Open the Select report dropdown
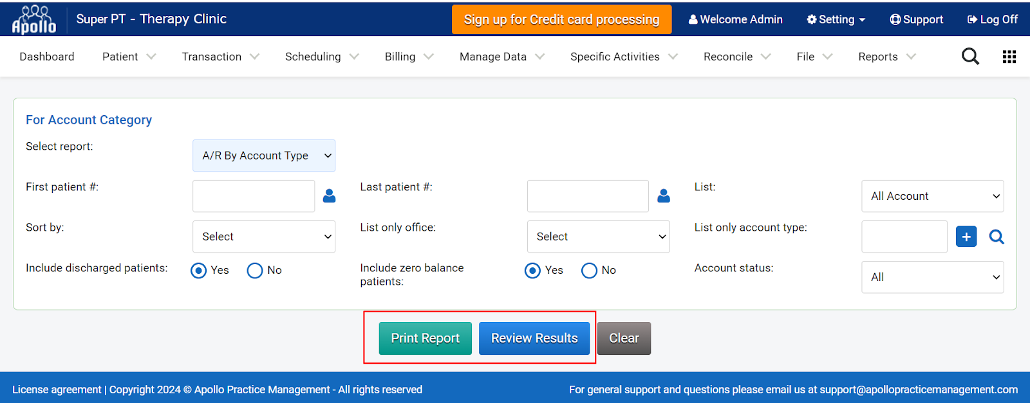 click(264, 156)
